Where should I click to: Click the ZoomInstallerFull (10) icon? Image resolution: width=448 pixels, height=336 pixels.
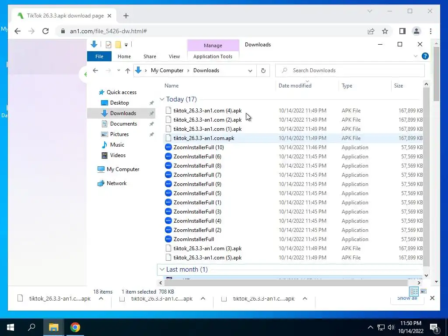168,147
